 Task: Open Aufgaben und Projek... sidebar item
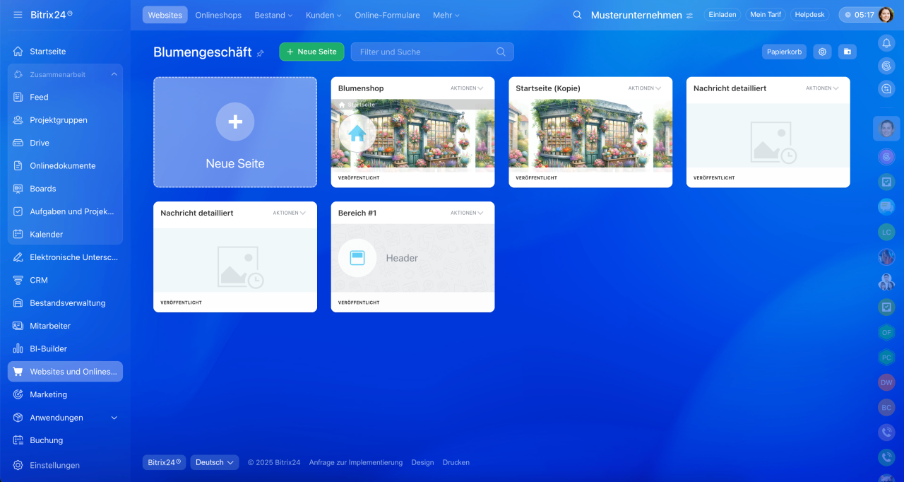coord(65,211)
